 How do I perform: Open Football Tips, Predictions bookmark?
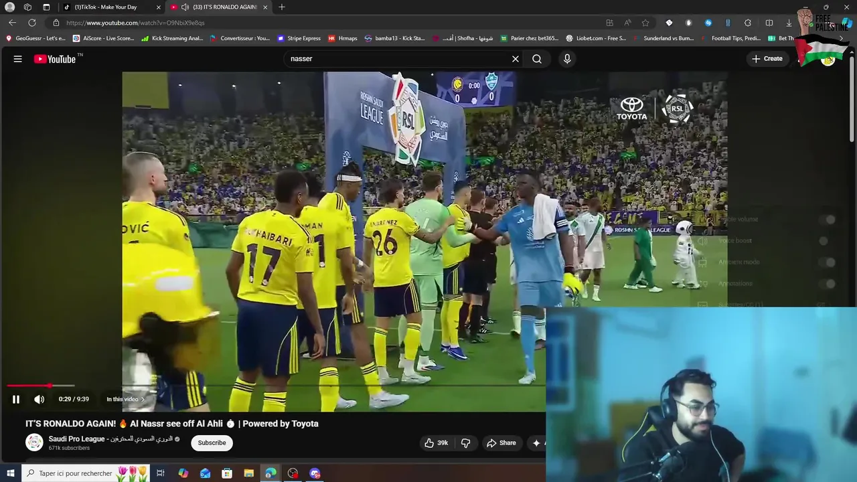coord(731,38)
